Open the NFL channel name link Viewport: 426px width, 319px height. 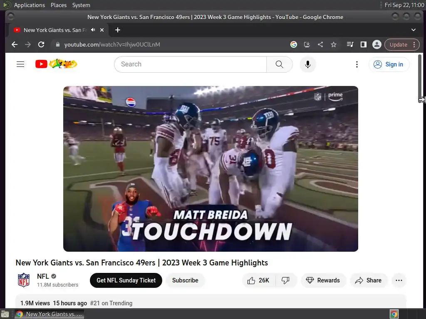[43, 276]
